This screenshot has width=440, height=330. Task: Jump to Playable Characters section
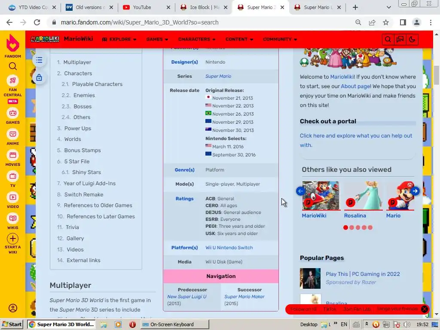click(97, 84)
